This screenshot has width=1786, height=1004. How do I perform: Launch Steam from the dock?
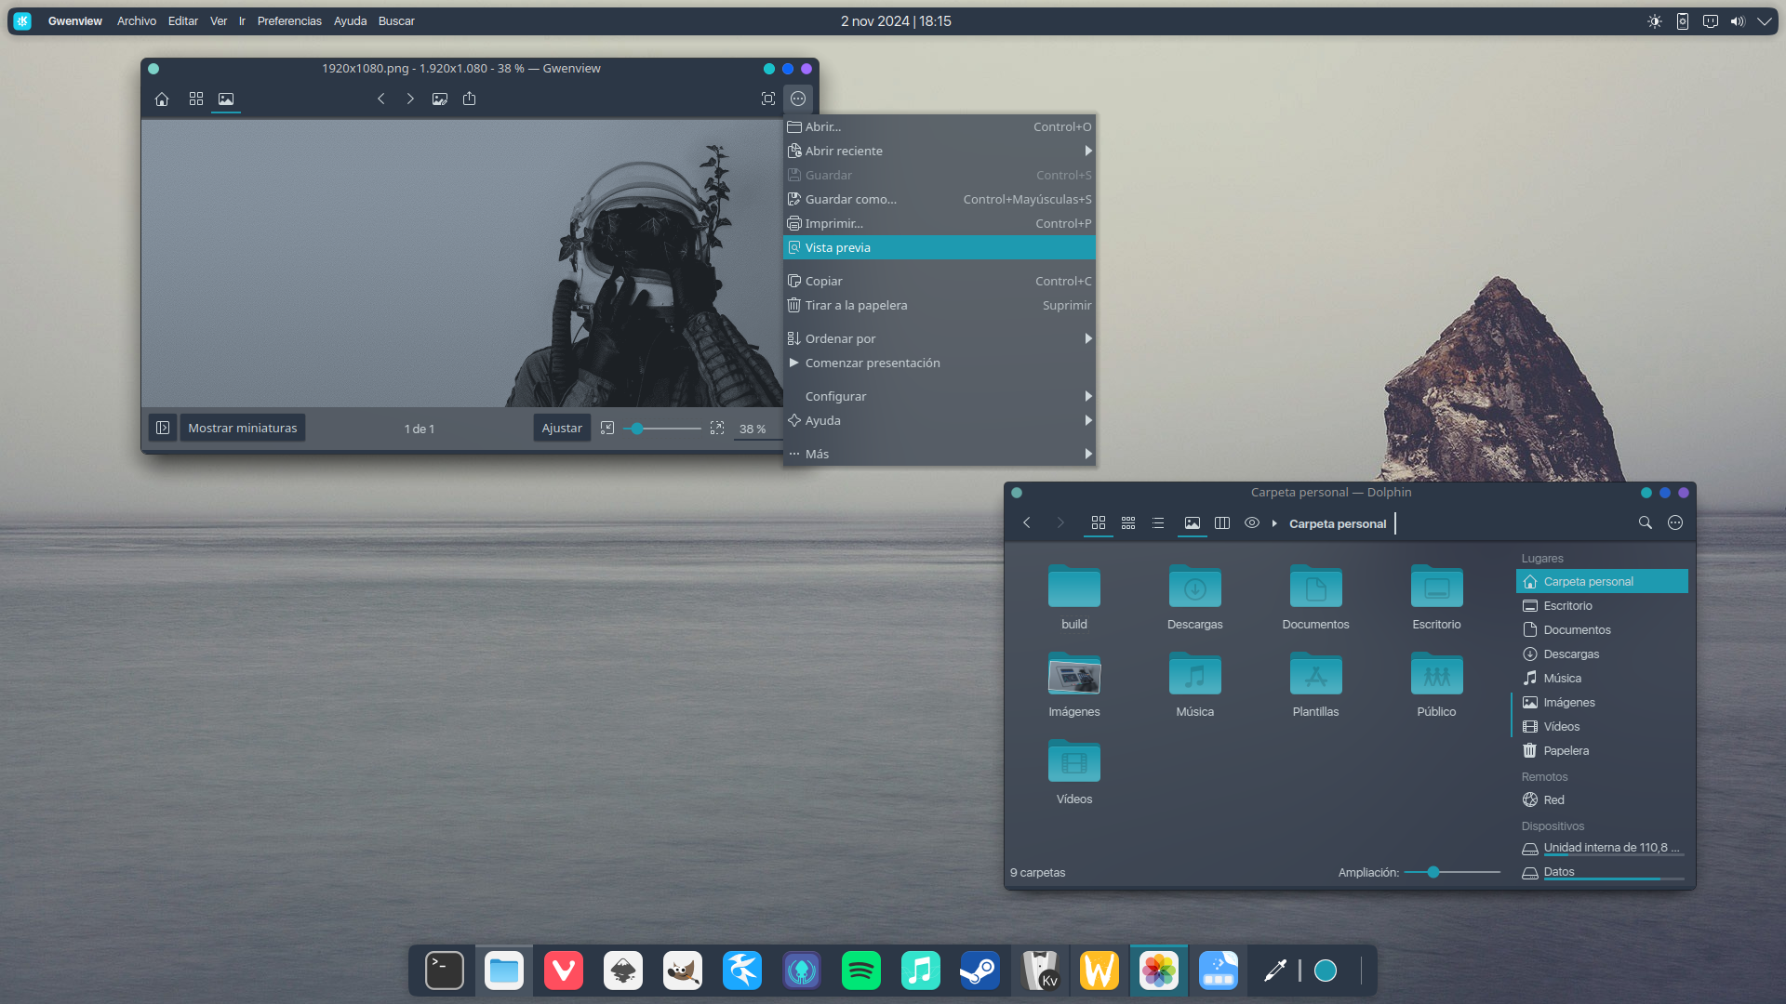[980, 971]
